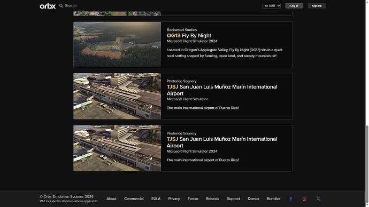Open the Orbx Instagram page icon

coord(304,198)
